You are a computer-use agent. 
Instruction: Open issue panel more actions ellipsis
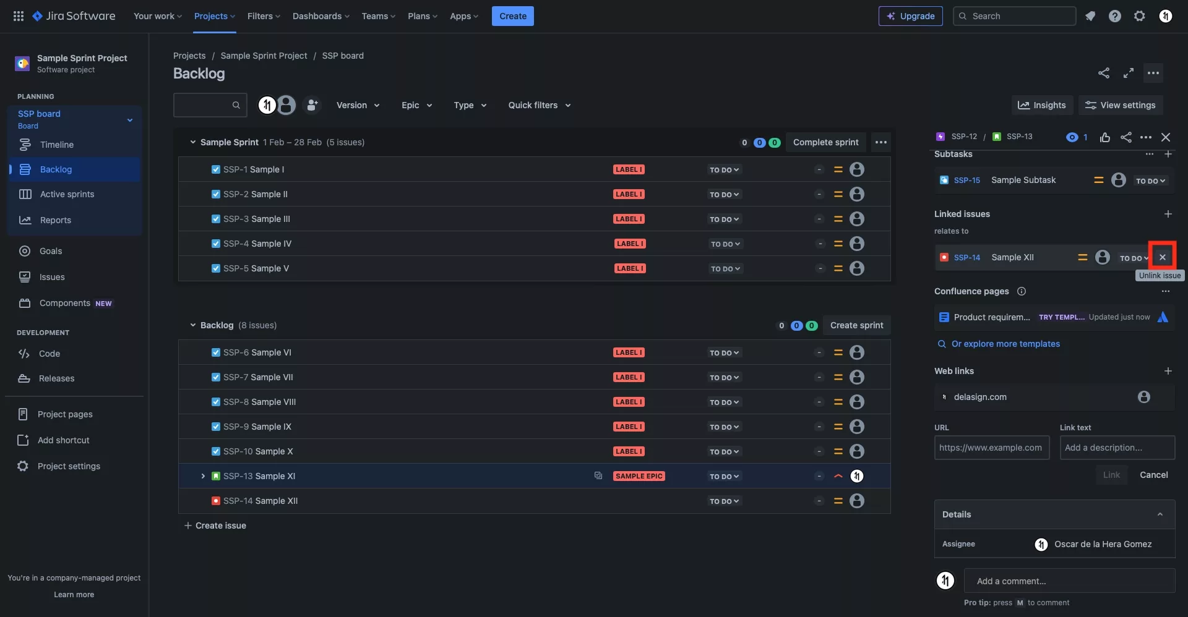tap(1146, 137)
